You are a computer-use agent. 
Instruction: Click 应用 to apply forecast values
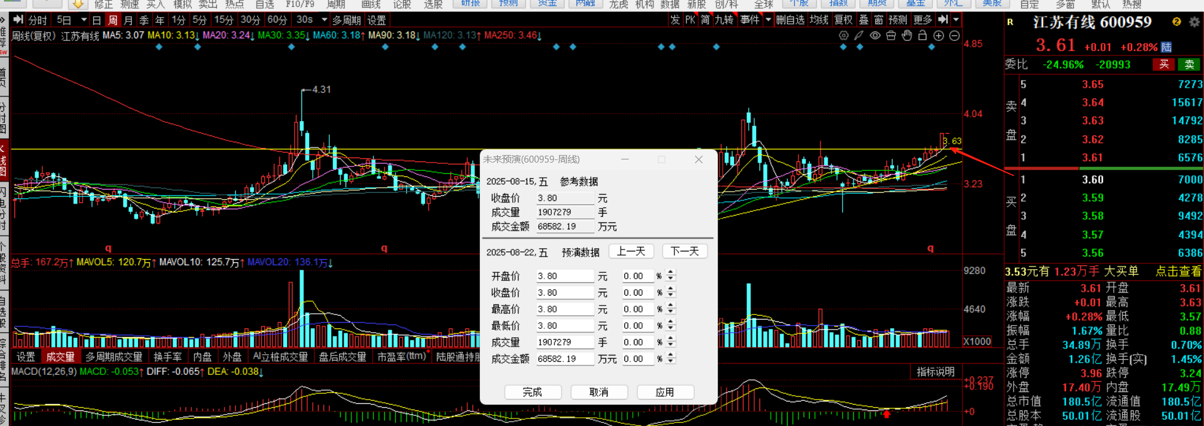[665, 392]
